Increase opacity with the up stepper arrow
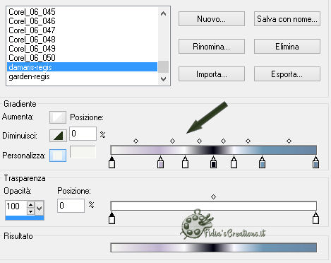The height and width of the screenshot is (263, 331). pyautogui.click(x=30, y=204)
